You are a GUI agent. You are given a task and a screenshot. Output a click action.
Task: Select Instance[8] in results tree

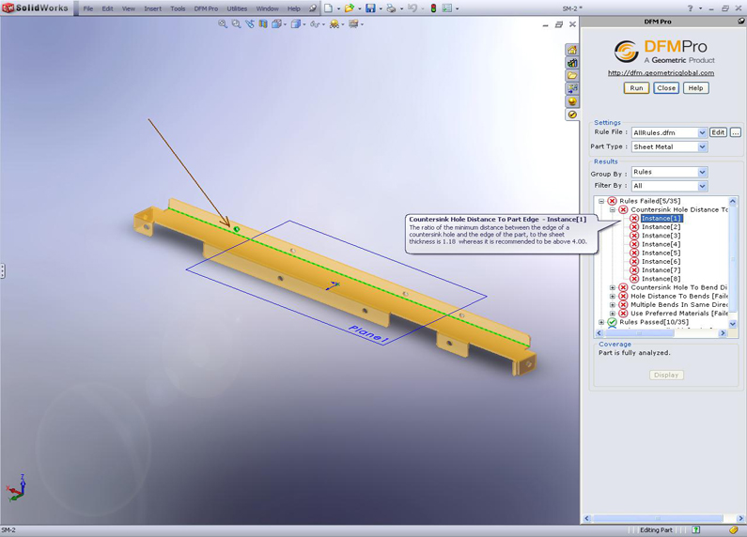(x=661, y=279)
